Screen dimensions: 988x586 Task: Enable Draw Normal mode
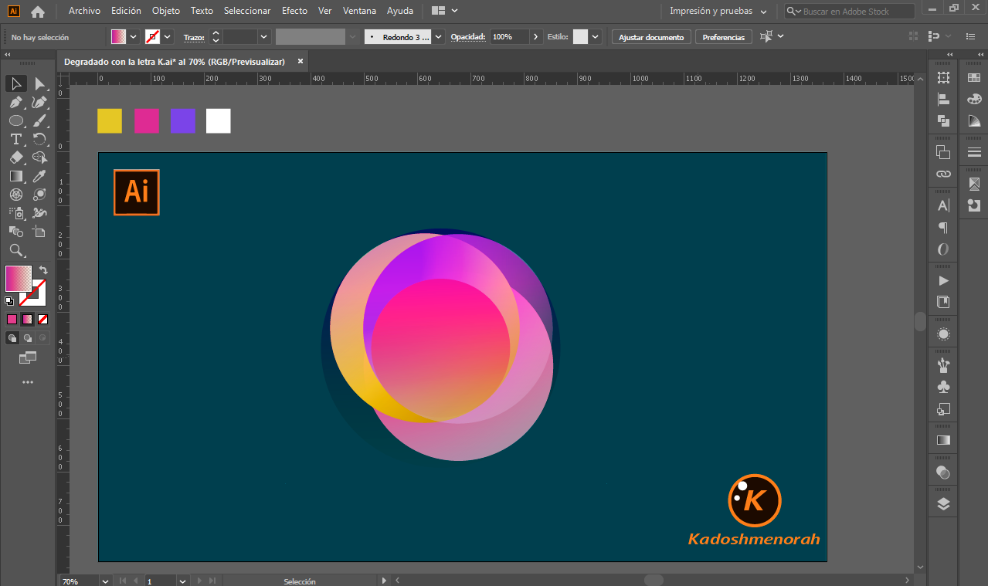(x=12, y=337)
